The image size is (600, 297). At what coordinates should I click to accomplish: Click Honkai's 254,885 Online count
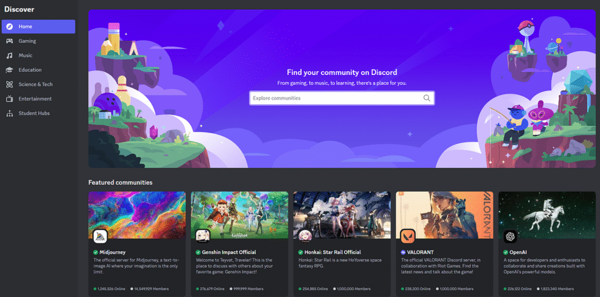coord(313,289)
